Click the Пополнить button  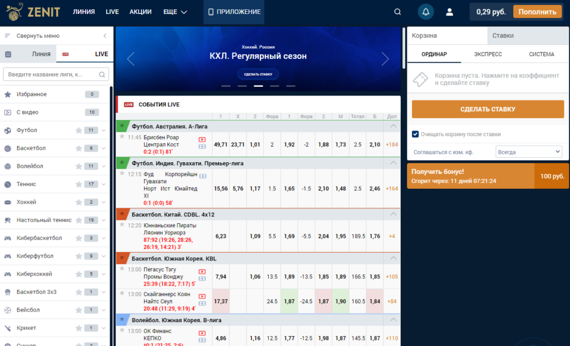click(x=537, y=12)
